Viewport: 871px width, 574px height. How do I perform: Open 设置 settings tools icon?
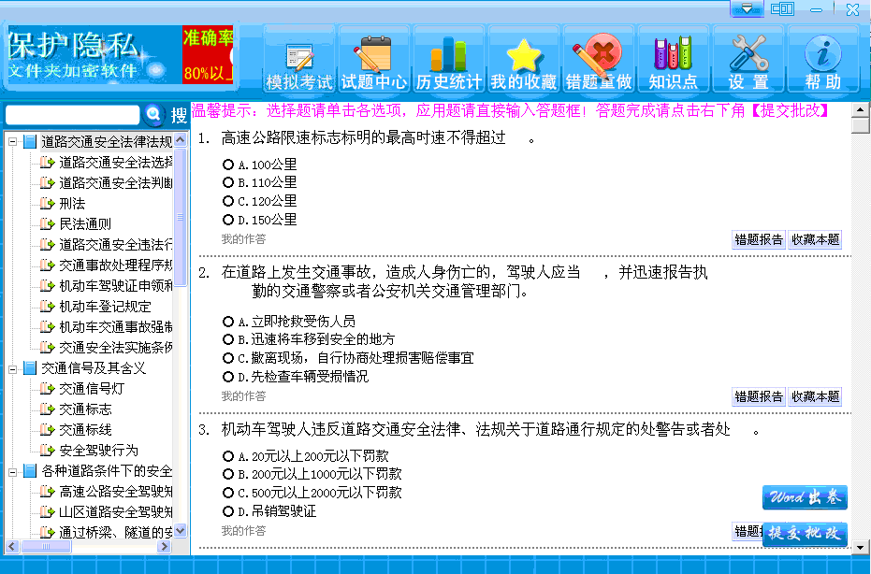748,59
